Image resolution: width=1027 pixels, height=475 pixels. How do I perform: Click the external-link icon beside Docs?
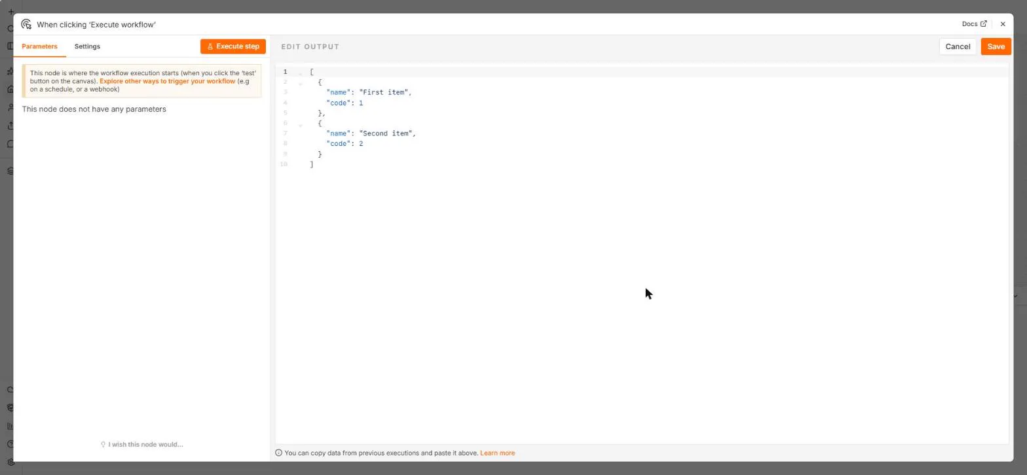[x=983, y=24]
